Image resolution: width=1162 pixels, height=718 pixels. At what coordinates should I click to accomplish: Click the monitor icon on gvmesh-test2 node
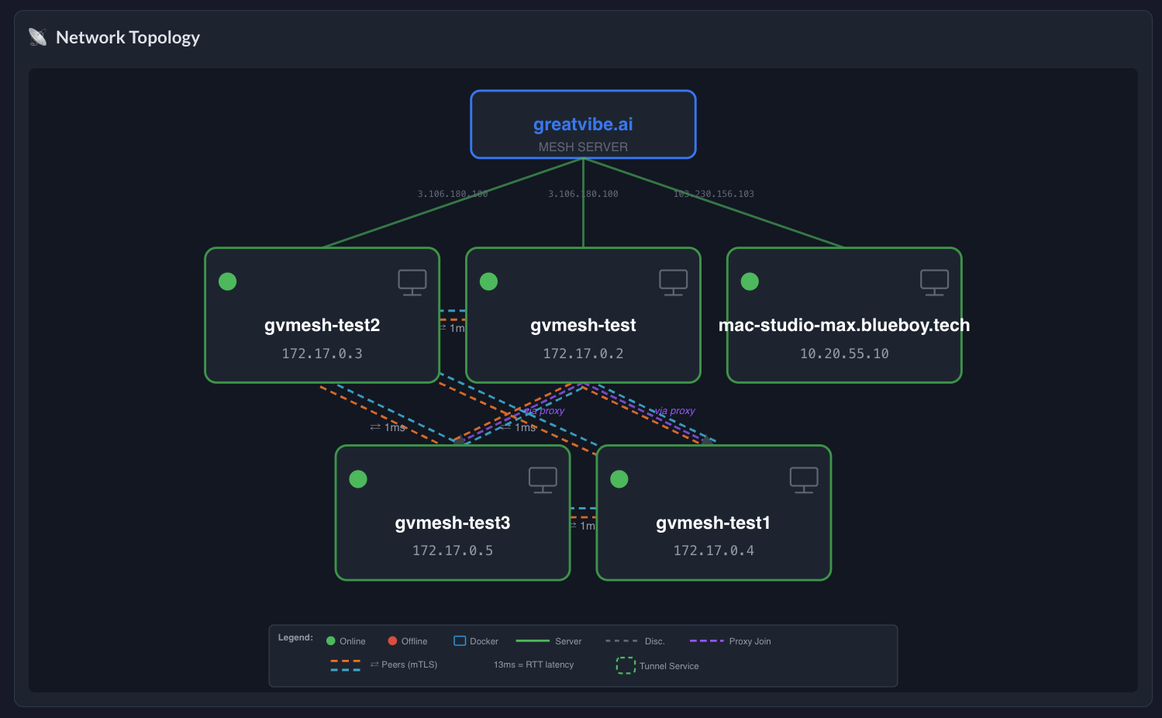point(412,282)
